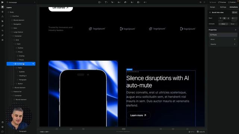Click the Preview button

click(222, 2)
